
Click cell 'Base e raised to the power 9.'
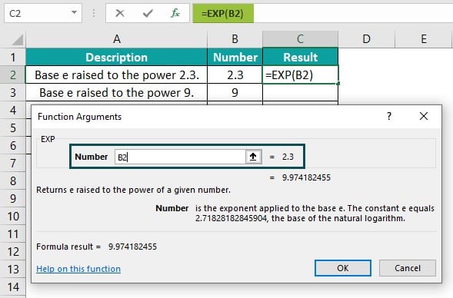pos(116,93)
